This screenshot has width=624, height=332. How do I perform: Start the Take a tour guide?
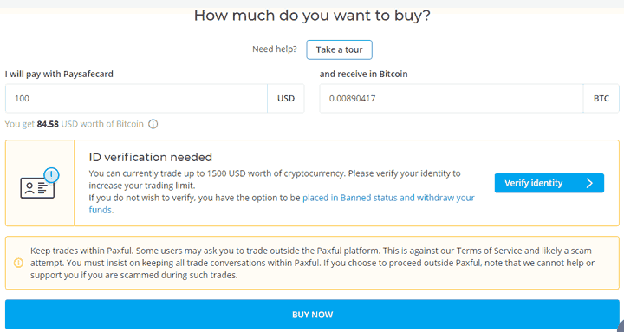pyautogui.click(x=339, y=49)
